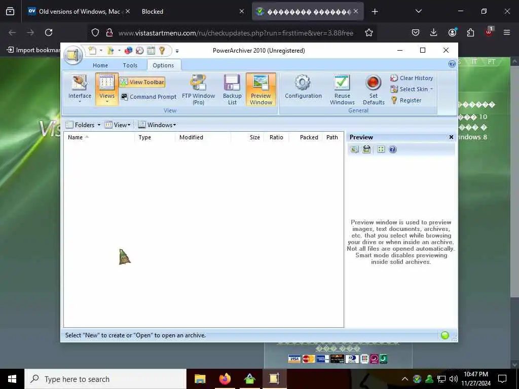
Task: Select the Options ribbon tab
Action: [163, 65]
